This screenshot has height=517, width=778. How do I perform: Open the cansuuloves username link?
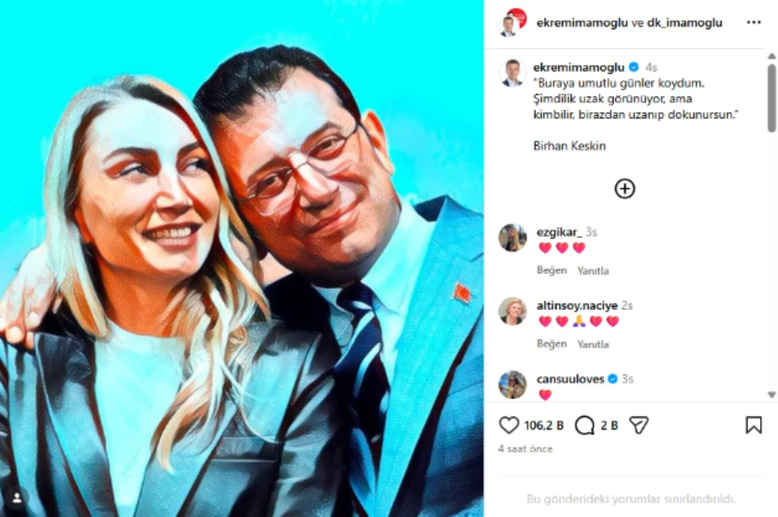570,379
